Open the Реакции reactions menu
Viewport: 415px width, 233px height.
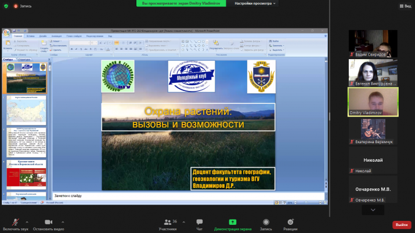290,225
